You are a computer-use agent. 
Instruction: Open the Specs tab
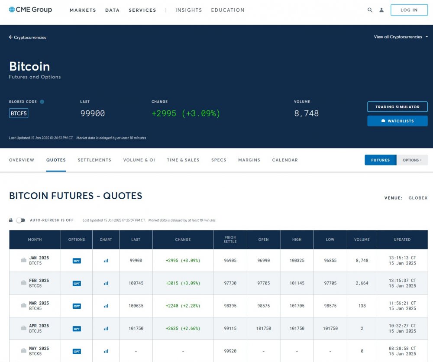[x=219, y=160]
